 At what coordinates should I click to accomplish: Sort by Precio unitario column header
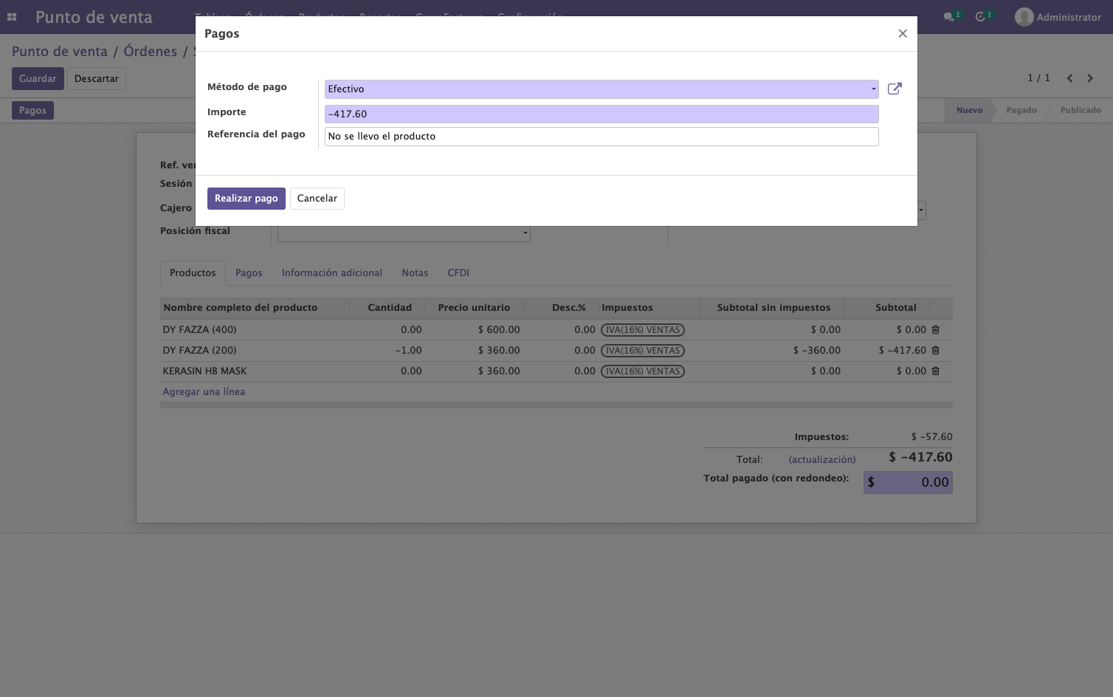pyautogui.click(x=474, y=308)
